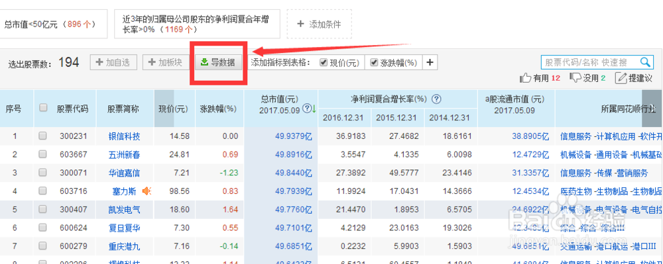
Task: Click the 加自选 button
Action: coord(113,62)
